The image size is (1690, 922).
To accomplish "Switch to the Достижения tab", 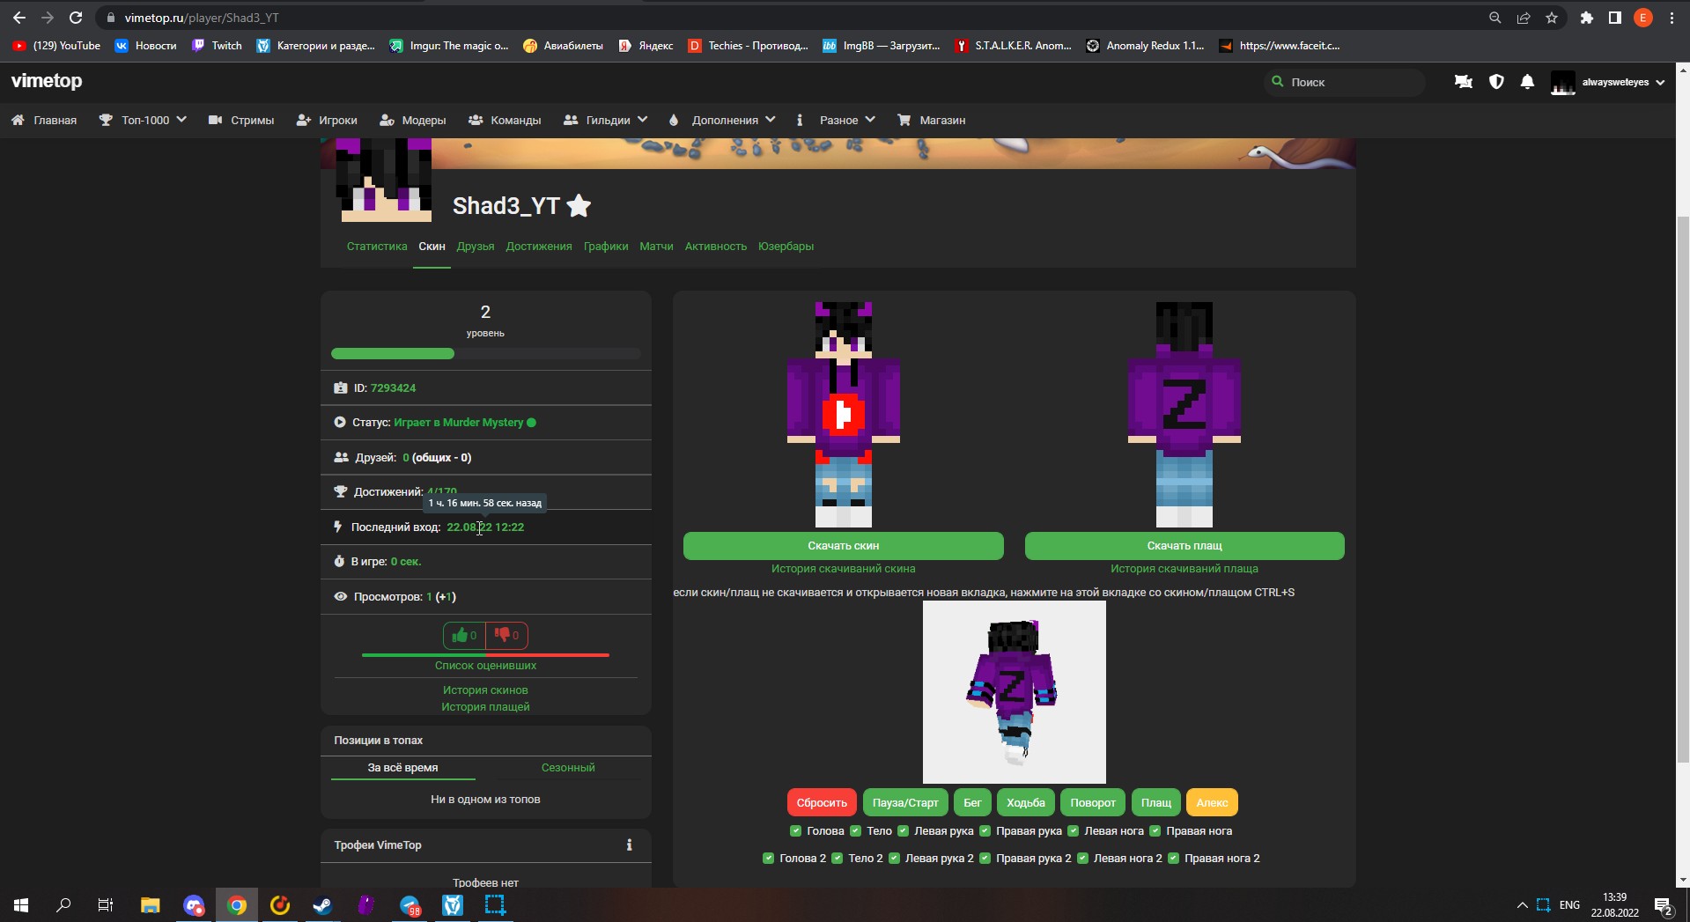I will 539,247.
